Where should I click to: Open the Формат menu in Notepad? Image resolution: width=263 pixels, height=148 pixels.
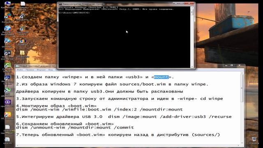click(x=41, y=69)
